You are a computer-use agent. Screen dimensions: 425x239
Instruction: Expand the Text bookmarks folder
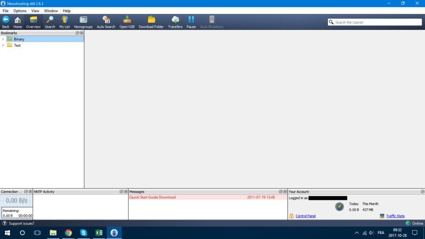point(3,45)
